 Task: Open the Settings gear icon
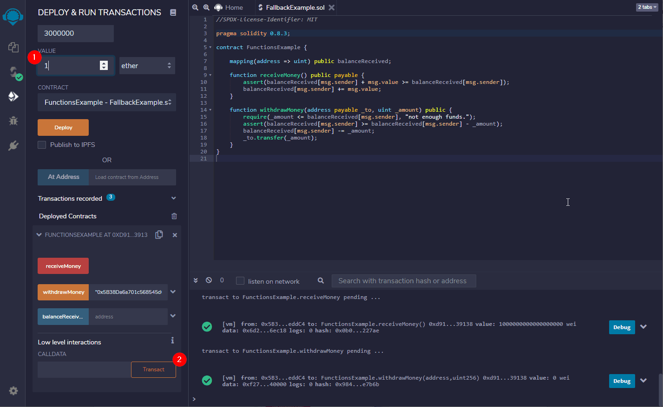click(13, 391)
